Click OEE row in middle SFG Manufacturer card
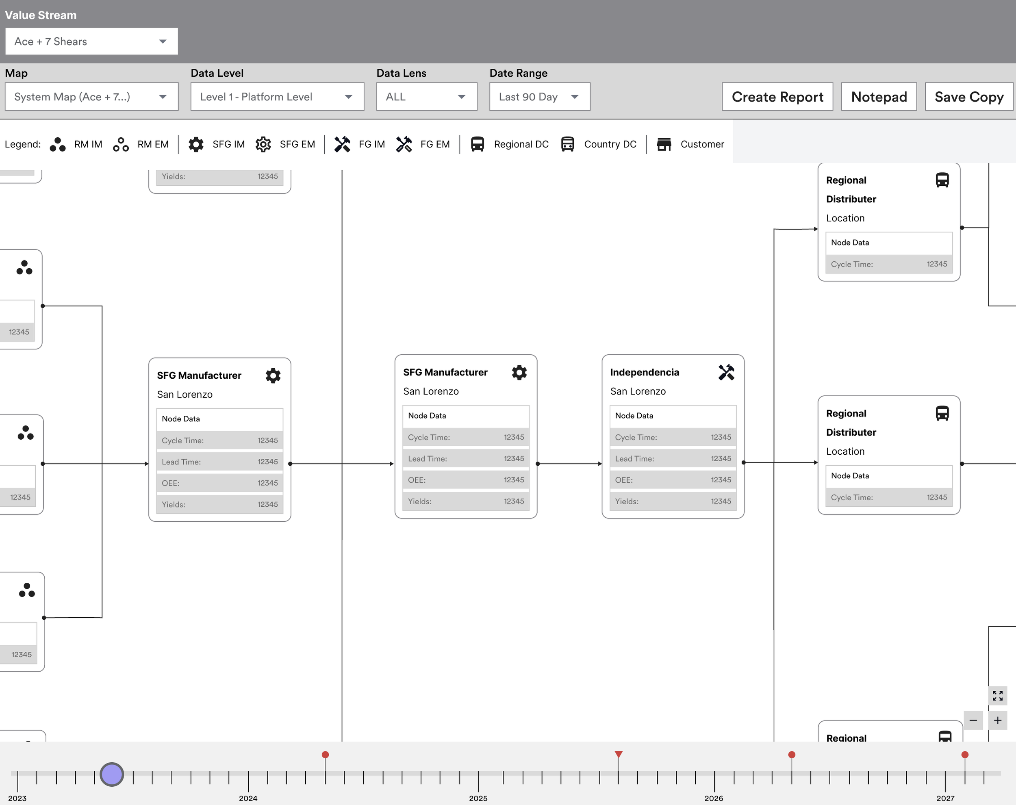The width and height of the screenshot is (1016, 805). pos(466,480)
